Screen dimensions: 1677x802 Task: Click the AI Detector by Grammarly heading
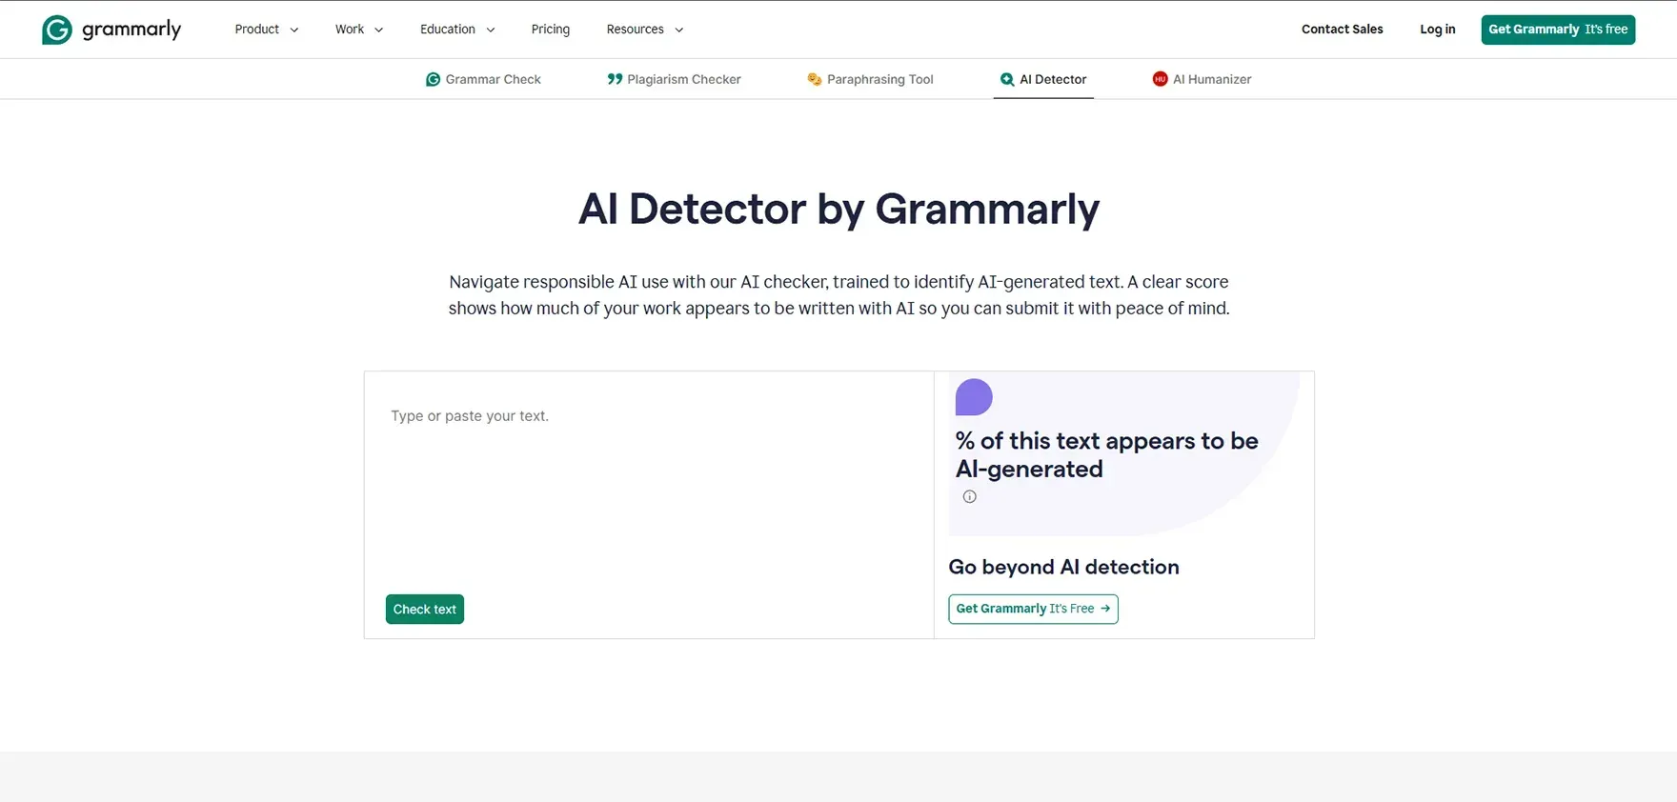tap(838, 209)
